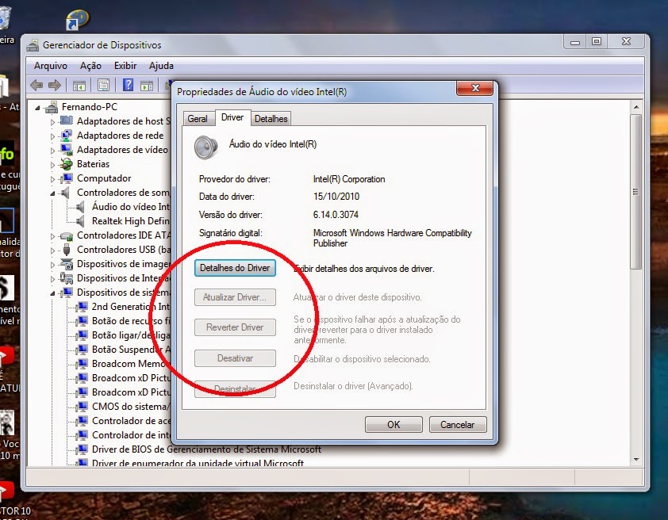Image resolution: width=668 pixels, height=520 pixels.
Task: Select the Driver tab
Action: click(232, 117)
